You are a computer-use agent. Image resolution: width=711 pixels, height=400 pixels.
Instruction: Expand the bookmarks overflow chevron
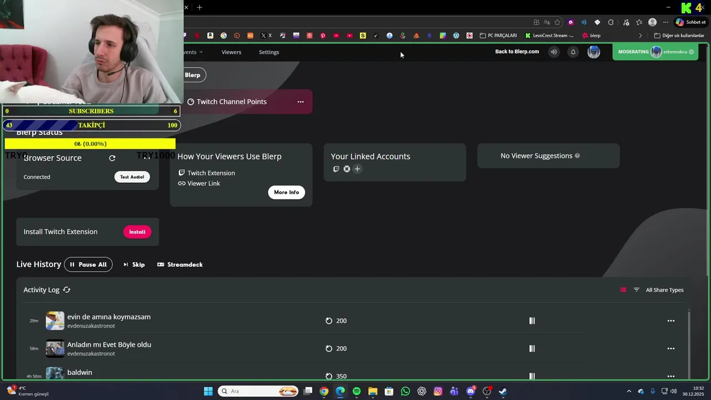tap(640, 36)
